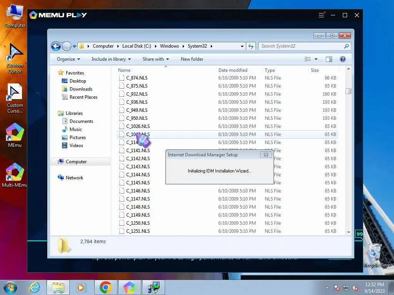Open the recent pages dropdown arrow
This screenshot has height=295, width=394.
pos(74,46)
